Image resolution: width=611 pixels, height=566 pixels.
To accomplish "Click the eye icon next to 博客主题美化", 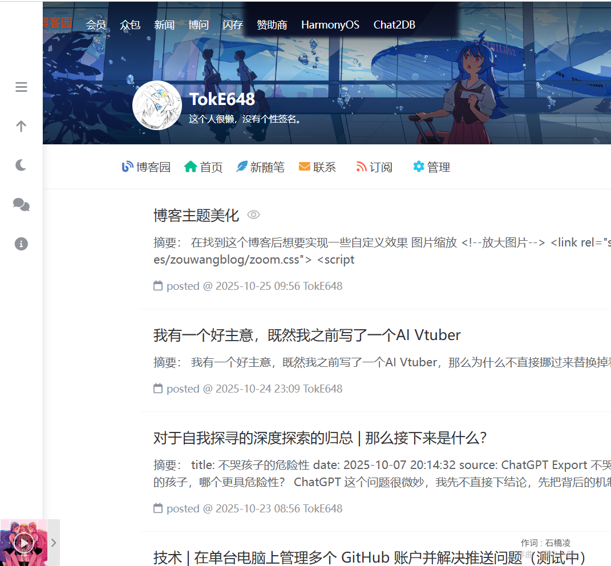I will (254, 215).
